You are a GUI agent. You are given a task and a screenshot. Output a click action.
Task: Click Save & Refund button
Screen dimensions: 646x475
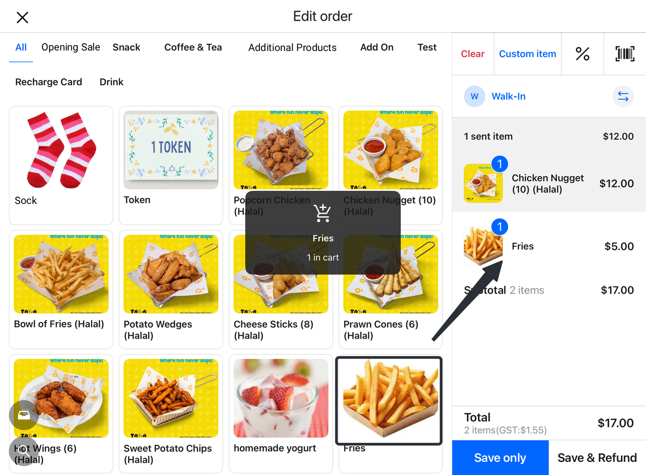coord(597,458)
